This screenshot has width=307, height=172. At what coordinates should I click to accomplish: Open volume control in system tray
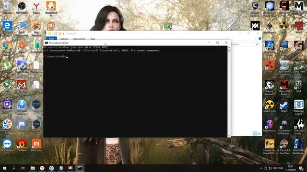[275, 168]
